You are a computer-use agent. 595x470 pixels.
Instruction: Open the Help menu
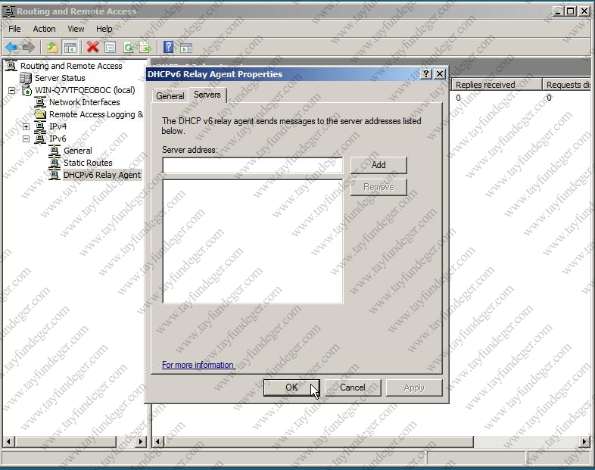click(104, 29)
